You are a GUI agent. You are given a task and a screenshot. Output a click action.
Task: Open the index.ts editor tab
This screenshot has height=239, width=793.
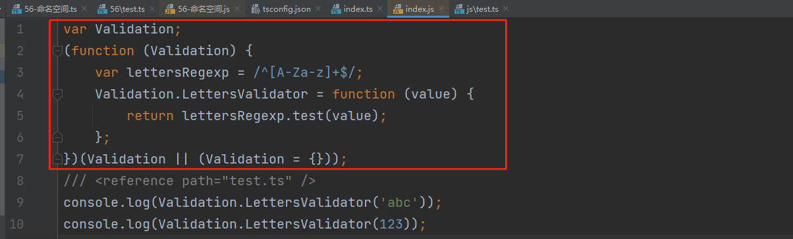(x=359, y=9)
